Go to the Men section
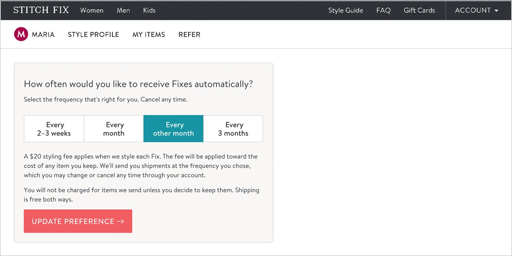 (x=123, y=10)
